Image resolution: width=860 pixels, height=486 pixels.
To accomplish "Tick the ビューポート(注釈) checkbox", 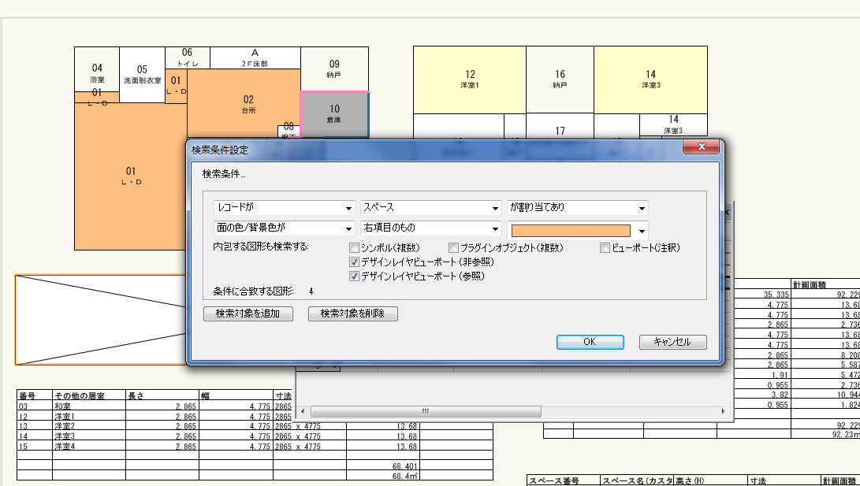I will click(605, 247).
